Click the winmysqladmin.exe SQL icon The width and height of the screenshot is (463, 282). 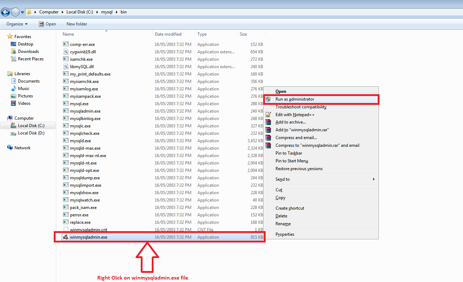[65, 237]
